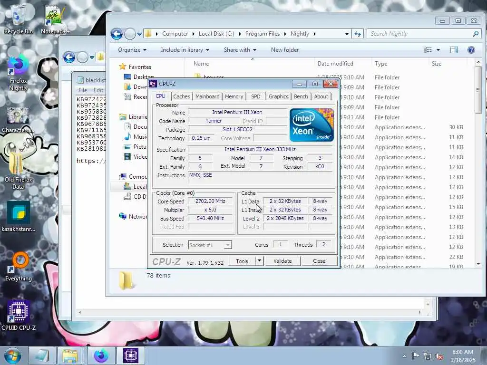Go back in the Nightly Explorer window

[117, 34]
